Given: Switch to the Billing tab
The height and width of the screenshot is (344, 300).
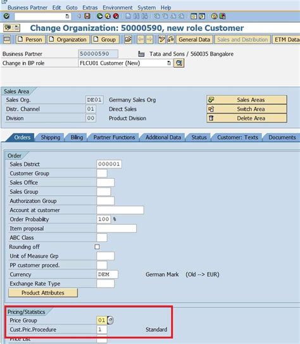Looking at the screenshot, I should pos(77,137).
